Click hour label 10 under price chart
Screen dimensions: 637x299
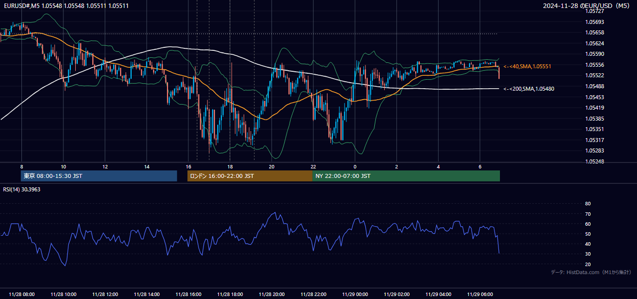(63, 166)
